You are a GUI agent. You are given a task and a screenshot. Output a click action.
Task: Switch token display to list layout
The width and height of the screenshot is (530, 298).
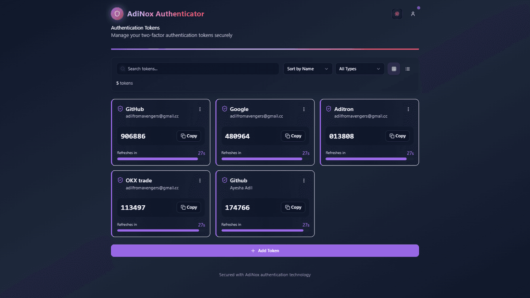click(407, 68)
